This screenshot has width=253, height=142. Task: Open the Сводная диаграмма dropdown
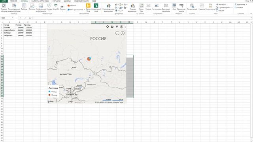(x=132, y=7)
